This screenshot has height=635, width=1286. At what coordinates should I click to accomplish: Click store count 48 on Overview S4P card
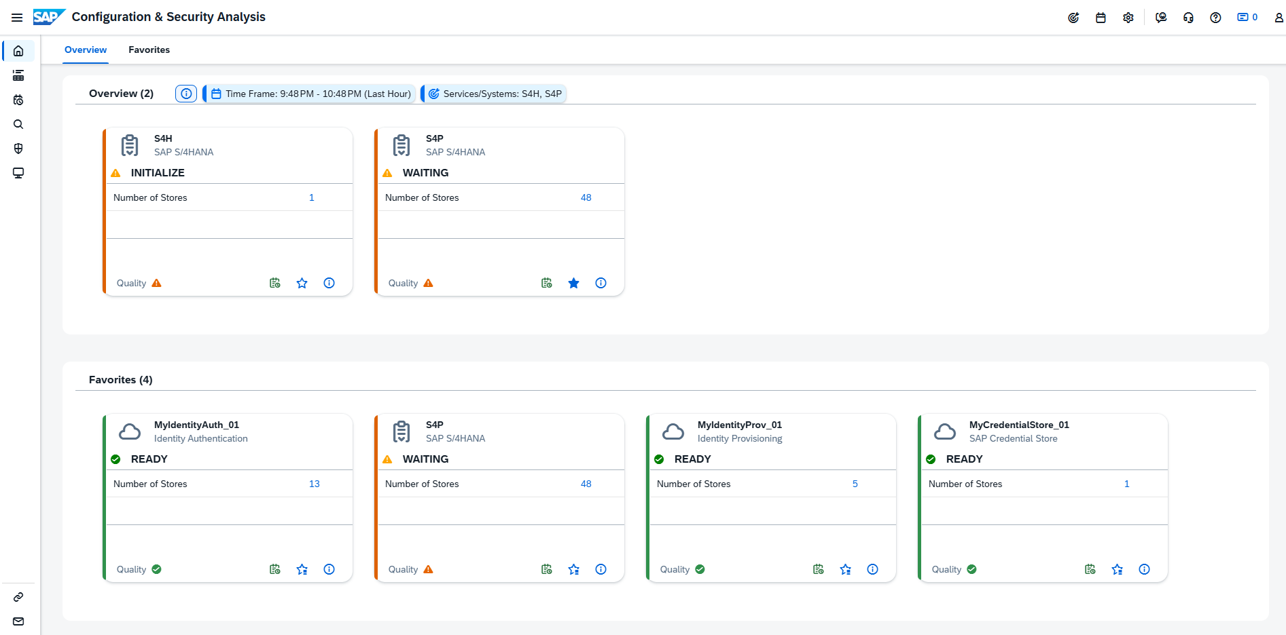click(586, 197)
